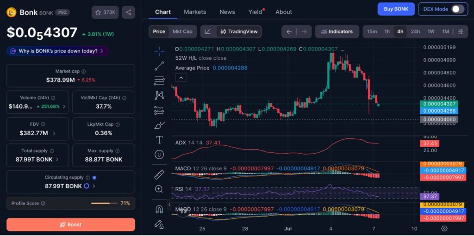Click the $378.99M market cap value
This screenshot has width=474, height=236.
point(61,80)
